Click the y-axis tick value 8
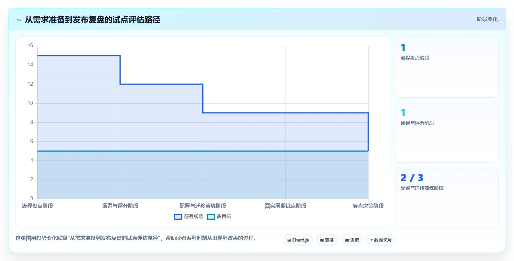 [32, 122]
